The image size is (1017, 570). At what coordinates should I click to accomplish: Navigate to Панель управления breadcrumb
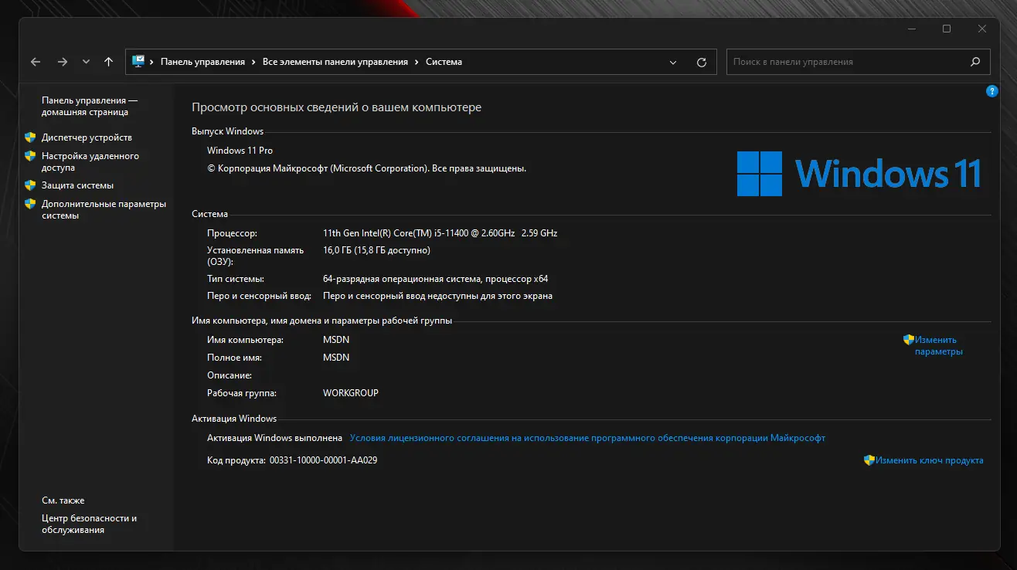pyautogui.click(x=202, y=62)
